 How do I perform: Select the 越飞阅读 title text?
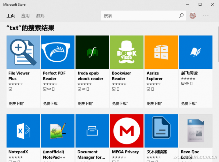(x=189, y=73)
